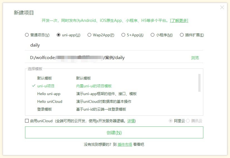Viewport: 230px width, 158px height.
Task: Choose the Wap2App(P) radio option
Action: click(x=90, y=35)
